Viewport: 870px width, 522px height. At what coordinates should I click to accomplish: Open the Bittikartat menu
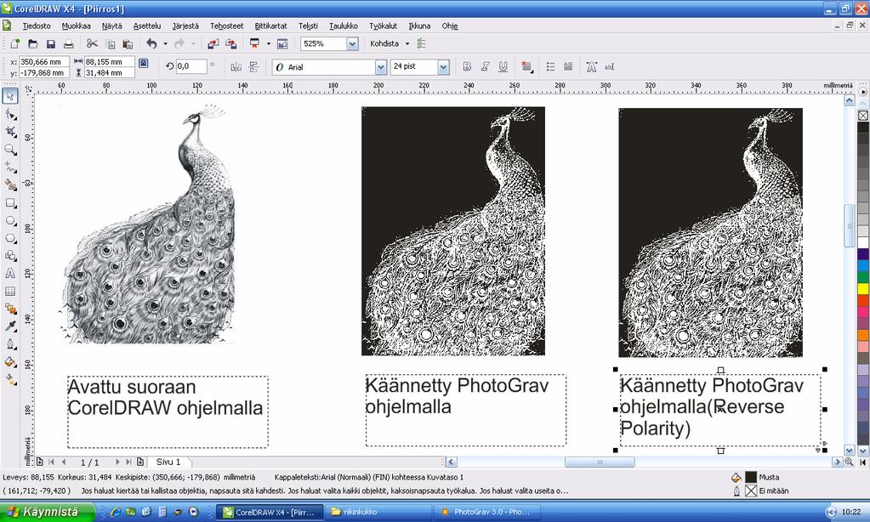coord(270,26)
